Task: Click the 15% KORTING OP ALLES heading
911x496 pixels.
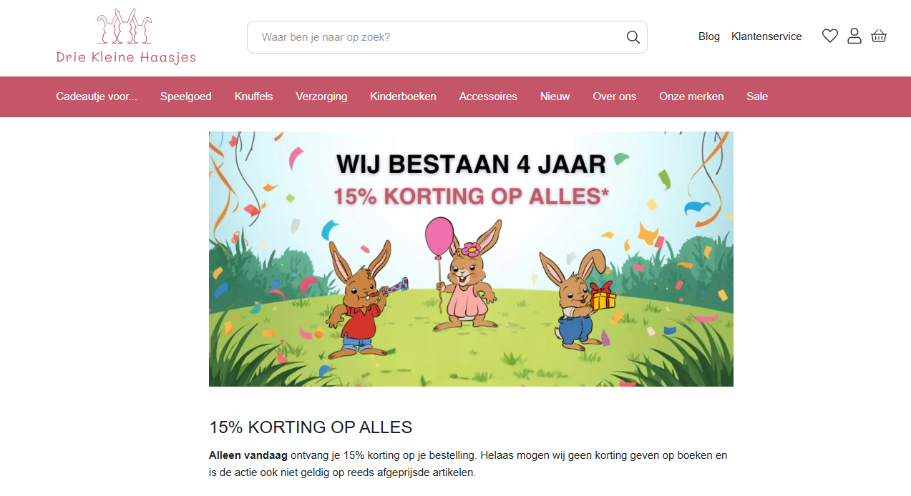Action: pyautogui.click(x=310, y=427)
